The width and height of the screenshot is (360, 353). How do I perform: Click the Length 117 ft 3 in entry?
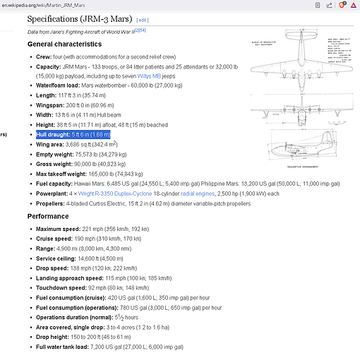point(71,95)
